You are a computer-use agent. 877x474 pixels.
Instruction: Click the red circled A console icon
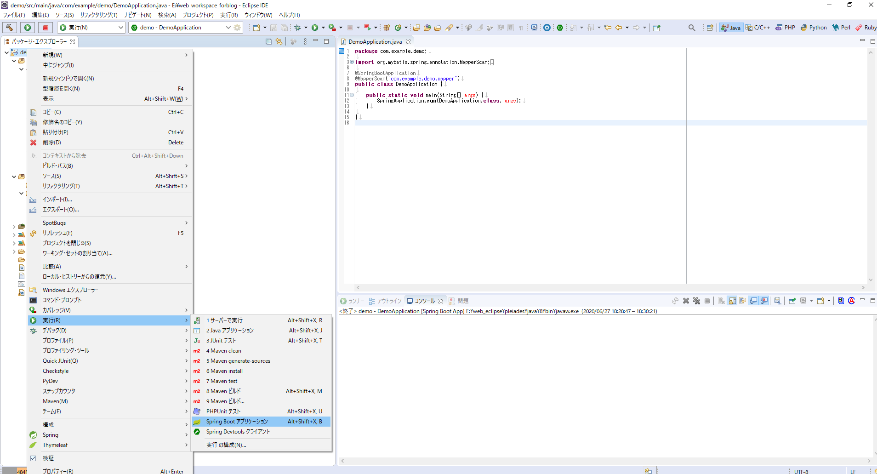(x=851, y=301)
